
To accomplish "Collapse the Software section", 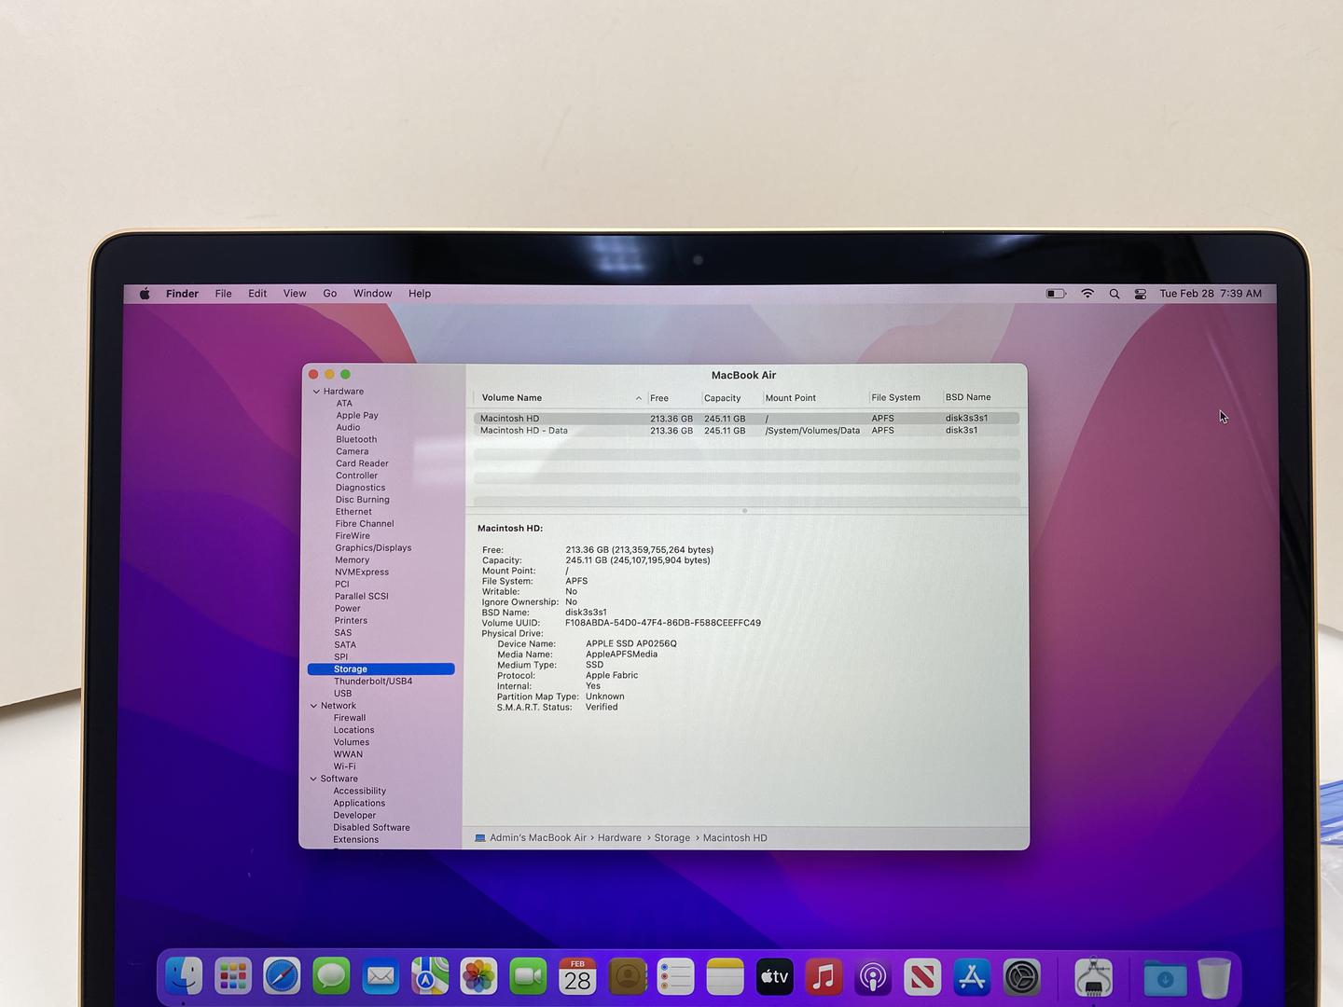I will pyautogui.click(x=313, y=779).
